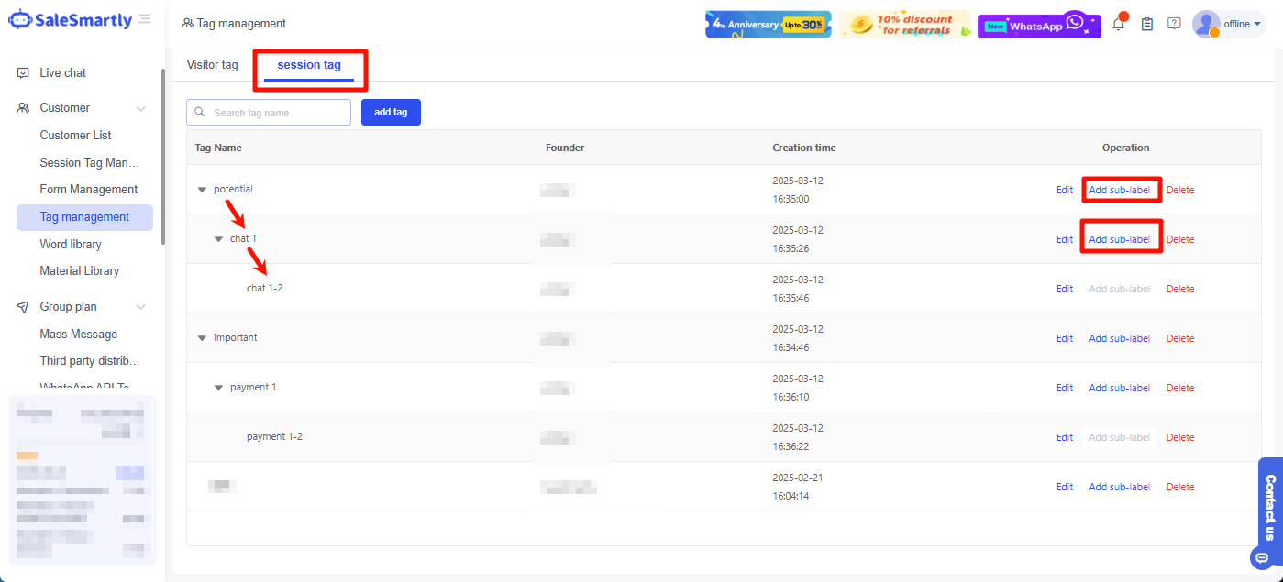Click the user avatar picture
The image size is (1283, 582).
point(1205,24)
